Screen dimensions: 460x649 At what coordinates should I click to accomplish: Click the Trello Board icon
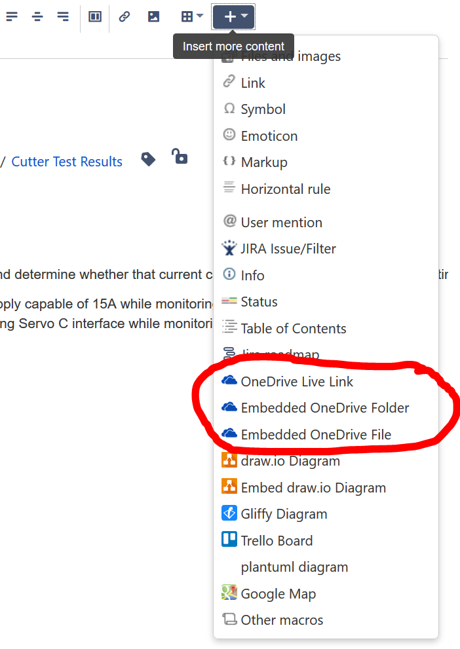point(229,540)
